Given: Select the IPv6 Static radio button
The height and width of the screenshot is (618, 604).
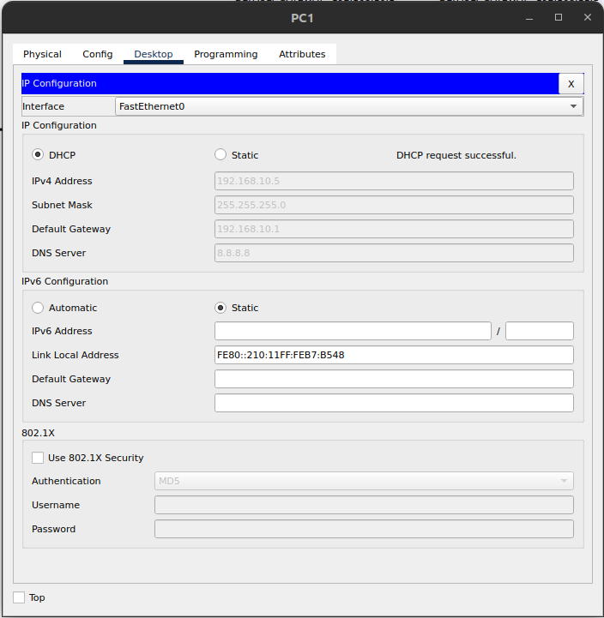Looking at the screenshot, I should pos(220,308).
